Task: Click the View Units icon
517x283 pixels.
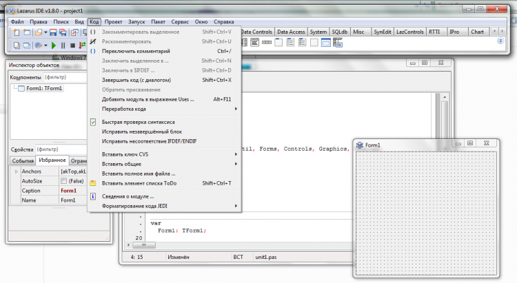Action: pyautogui.click(x=17, y=45)
